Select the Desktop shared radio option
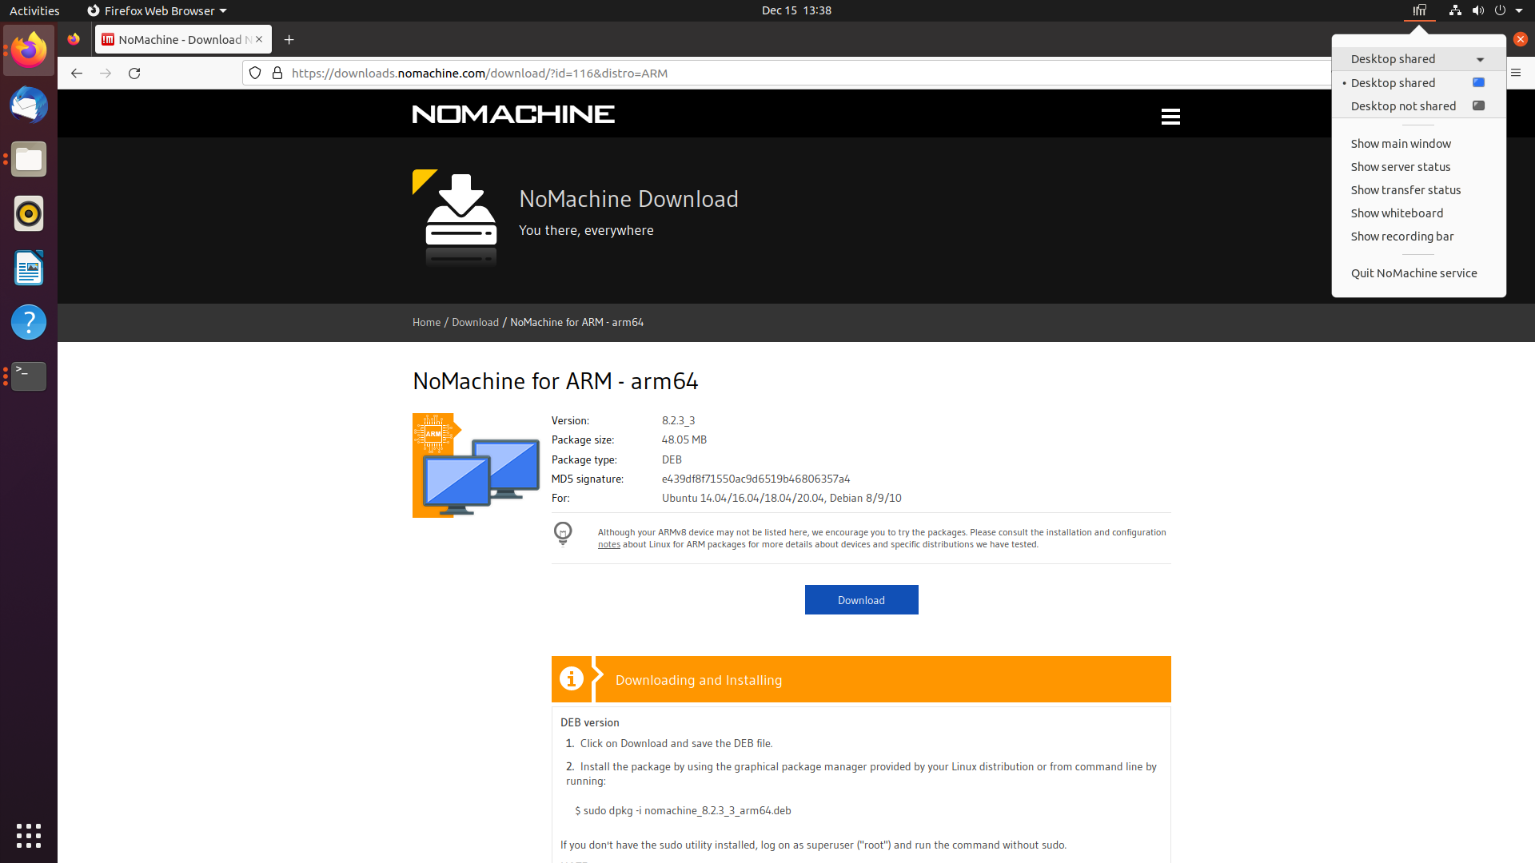The height and width of the screenshot is (863, 1535). (1418, 83)
